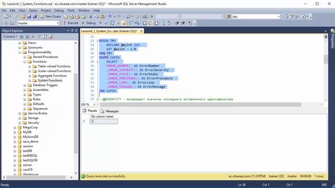Click Specify Values for Template Parameters icon
The height and width of the screenshot is (188, 335).
pyautogui.click(x=190, y=23)
